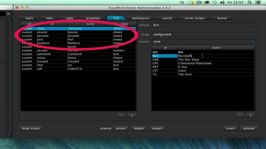Image resolution: width=266 pixels, height=149 pixels.
Task: Select the show Company tag row
Action: click(x=78, y=29)
